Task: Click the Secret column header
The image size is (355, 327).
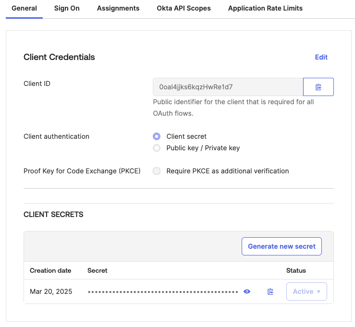Action: [x=98, y=270]
